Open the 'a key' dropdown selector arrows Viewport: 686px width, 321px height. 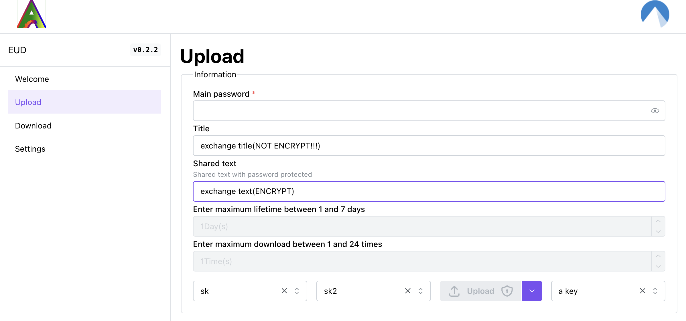point(655,291)
